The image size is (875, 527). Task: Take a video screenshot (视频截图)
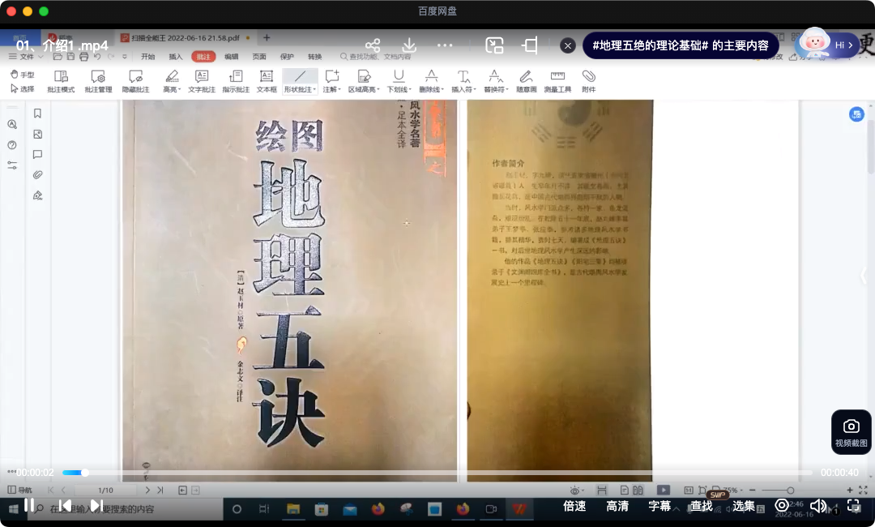click(x=851, y=431)
